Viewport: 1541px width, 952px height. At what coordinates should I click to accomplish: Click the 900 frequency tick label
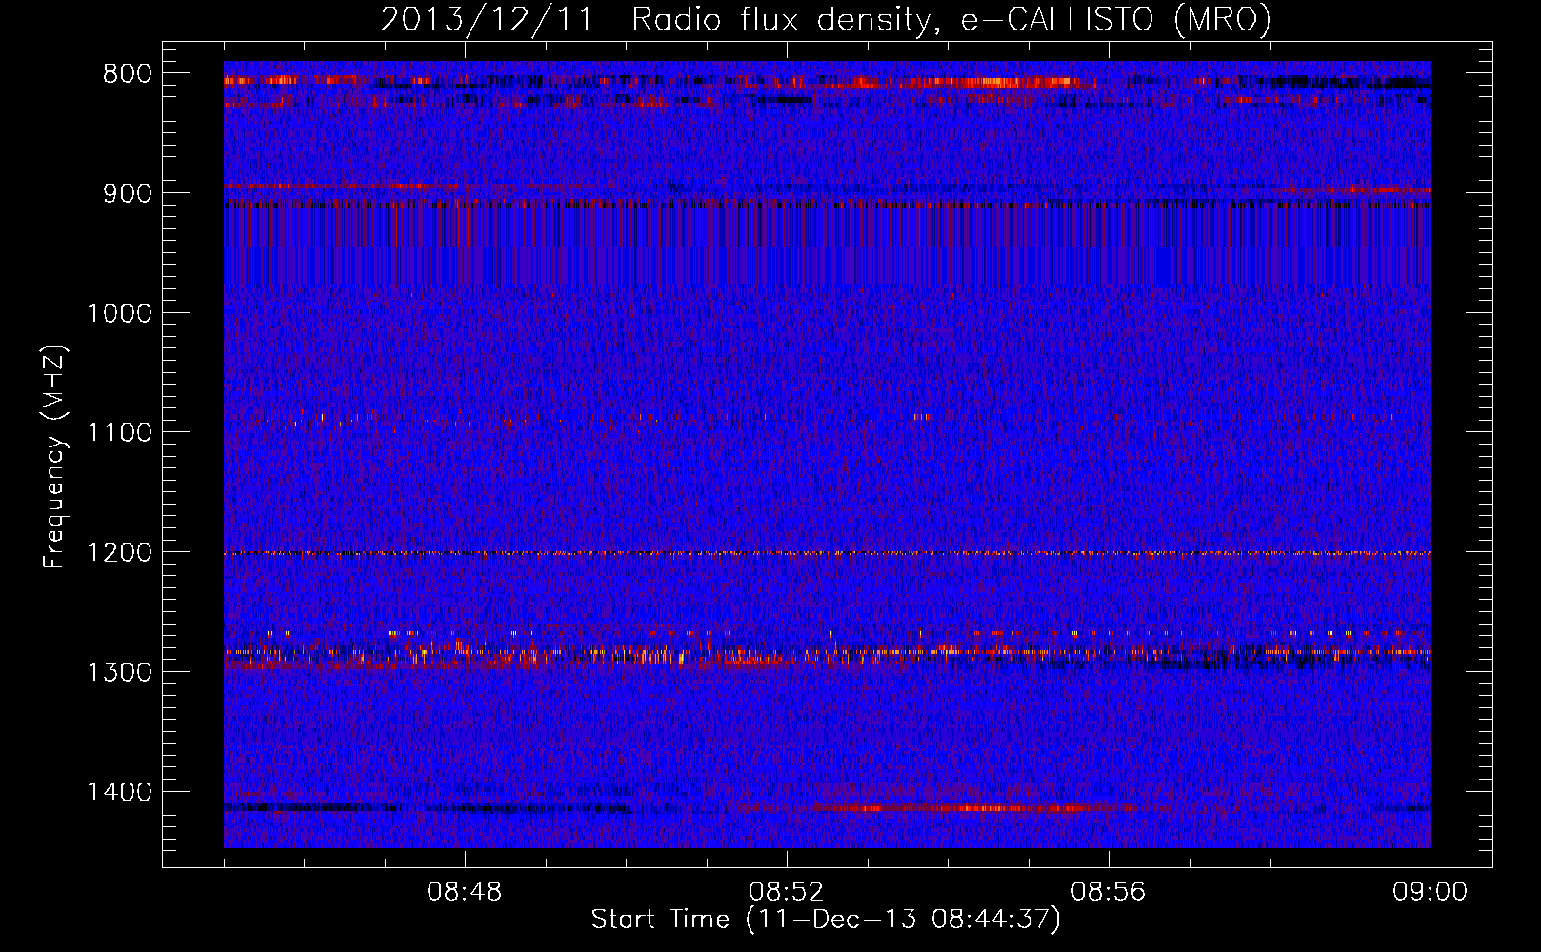click(x=128, y=193)
